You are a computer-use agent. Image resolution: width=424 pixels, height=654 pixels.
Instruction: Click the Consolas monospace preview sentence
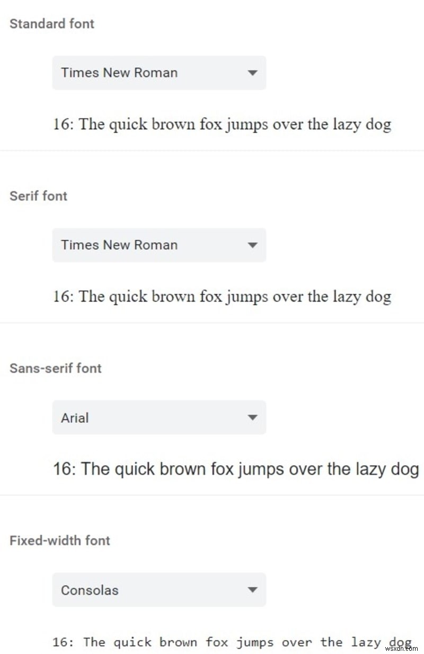(x=232, y=642)
